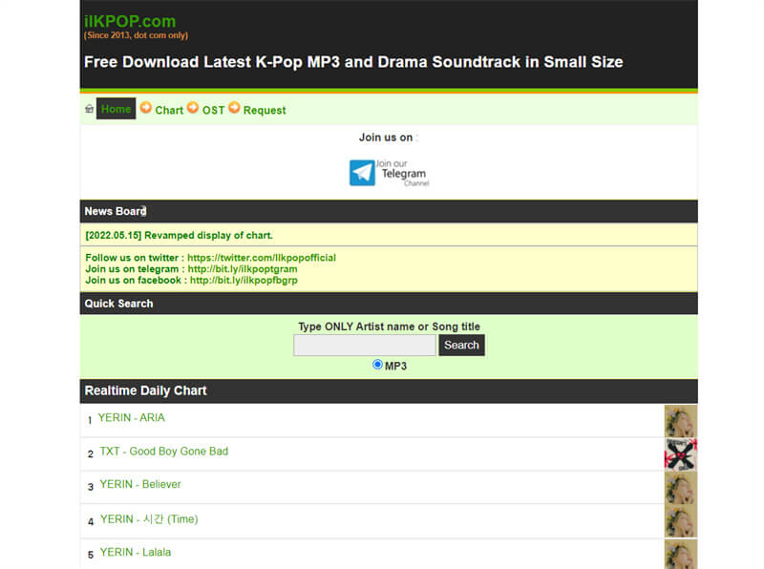Click the Search button

point(461,346)
